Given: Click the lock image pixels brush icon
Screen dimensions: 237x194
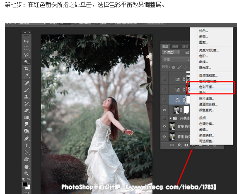Looking at the screenshot, I should coord(179,67).
